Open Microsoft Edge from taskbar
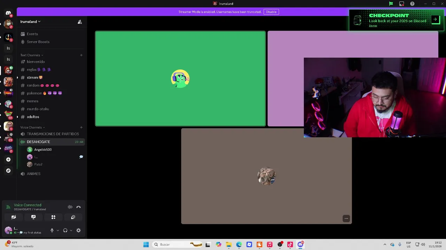Viewport: 446px width, 250px height. [239, 244]
